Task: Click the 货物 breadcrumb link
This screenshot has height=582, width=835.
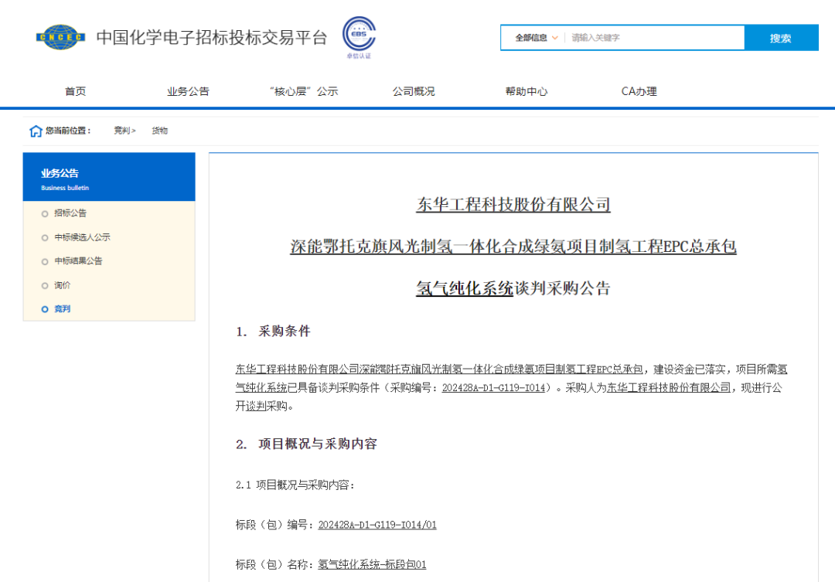Action: [x=160, y=131]
